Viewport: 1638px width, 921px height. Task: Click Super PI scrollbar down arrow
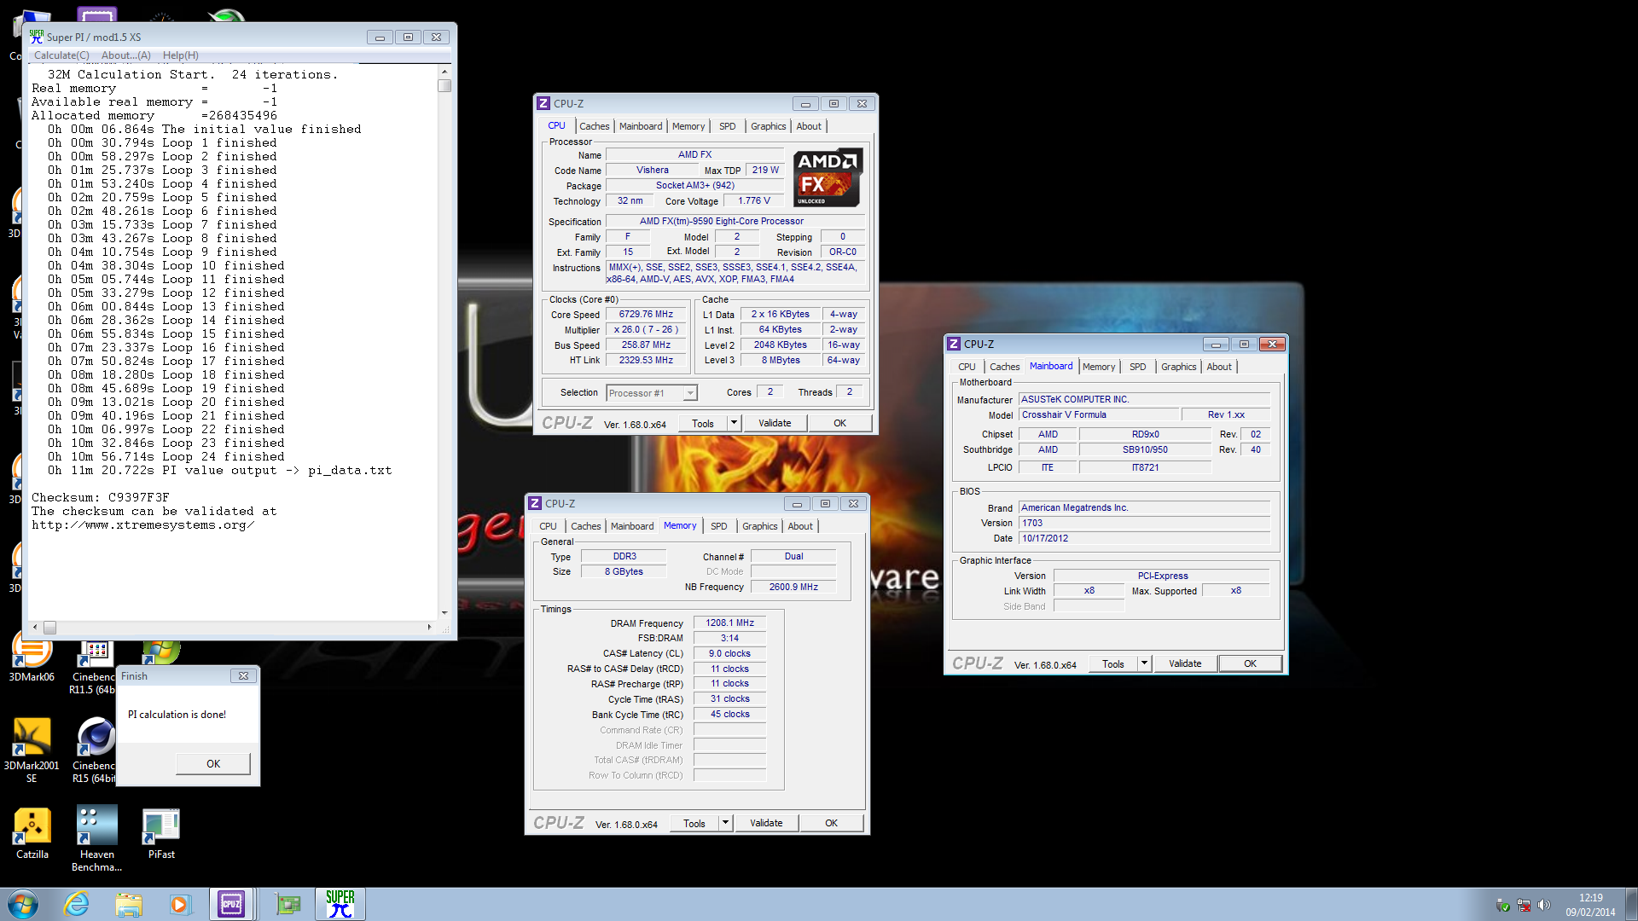(x=444, y=612)
